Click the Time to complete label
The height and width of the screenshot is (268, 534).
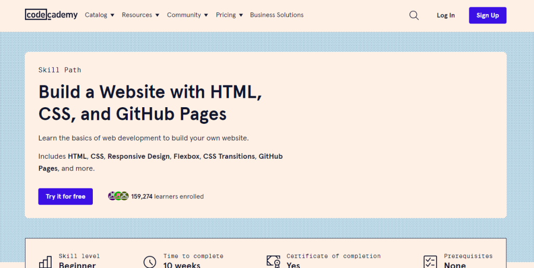point(193,256)
